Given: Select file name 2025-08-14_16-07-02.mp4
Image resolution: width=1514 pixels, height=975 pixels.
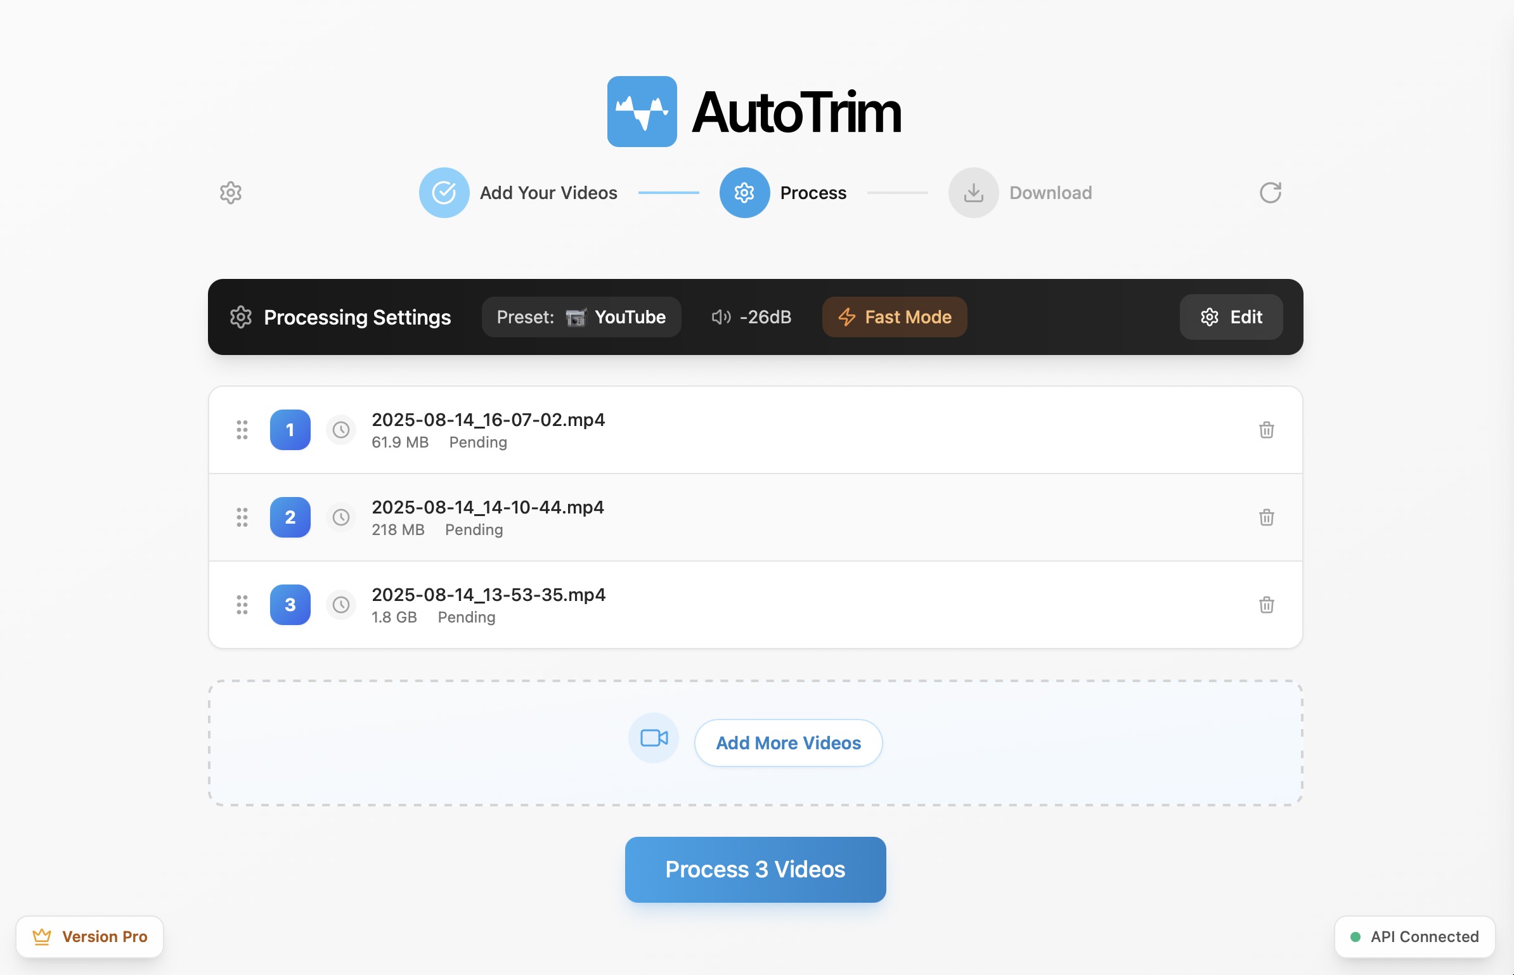Looking at the screenshot, I should (x=488, y=420).
